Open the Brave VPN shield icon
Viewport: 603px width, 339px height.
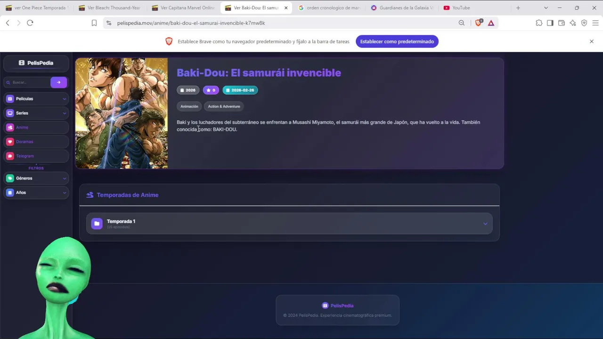[x=584, y=23]
